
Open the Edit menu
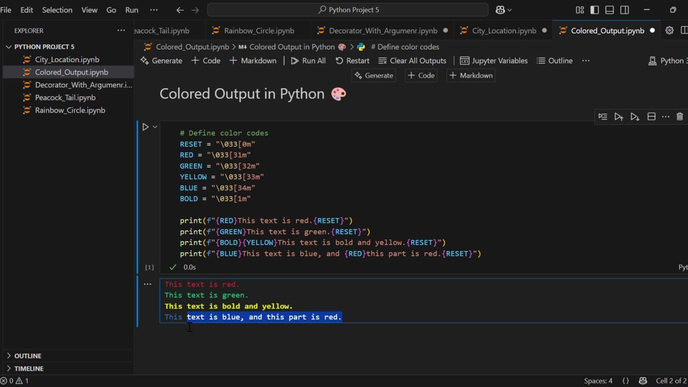[26, 10]
